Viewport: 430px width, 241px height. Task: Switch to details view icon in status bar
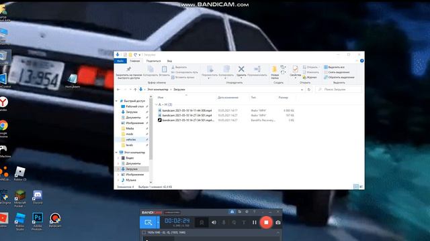(x=355, y=187)
